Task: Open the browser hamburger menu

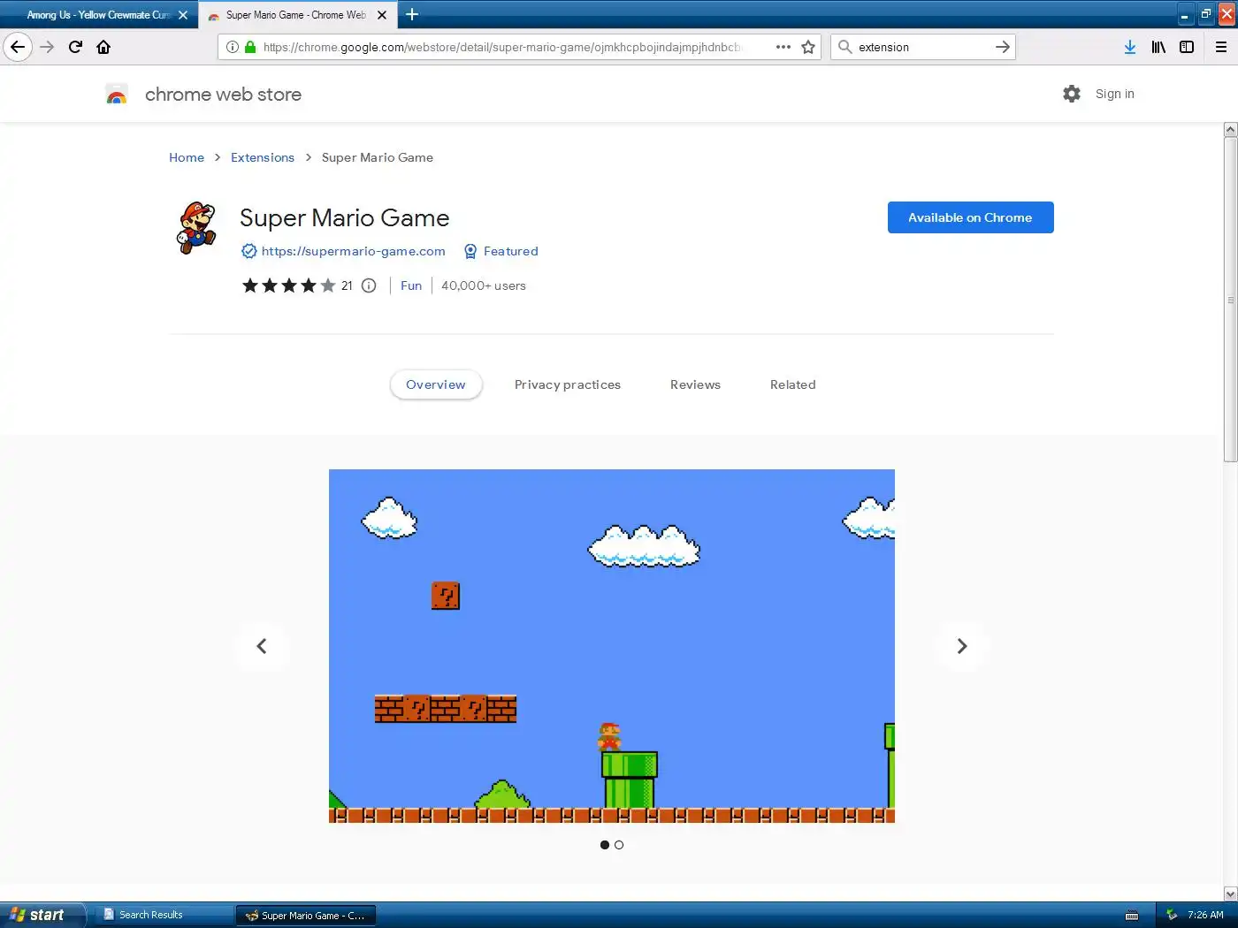Action: tap(1221, 47)
